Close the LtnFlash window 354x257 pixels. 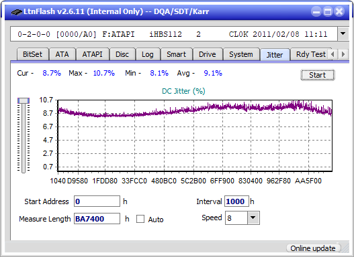339,11
